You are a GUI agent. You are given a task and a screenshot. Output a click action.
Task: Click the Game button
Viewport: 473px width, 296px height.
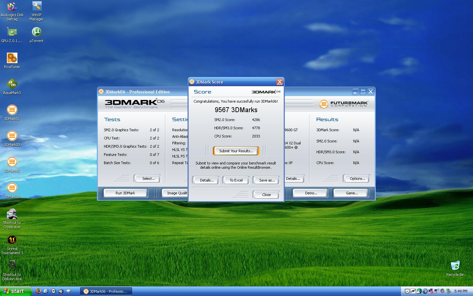click(x=352, y=193)
